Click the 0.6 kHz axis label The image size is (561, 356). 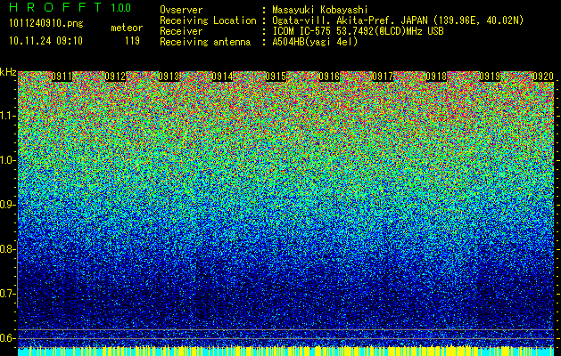7,338
